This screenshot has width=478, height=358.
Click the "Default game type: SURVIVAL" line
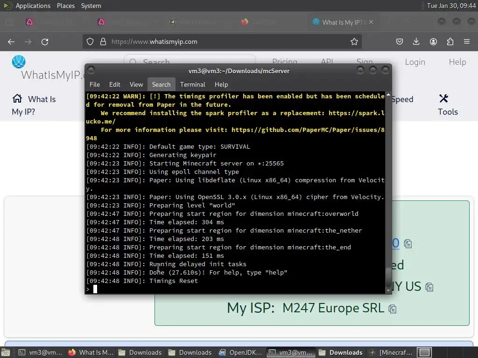(168, 147)
